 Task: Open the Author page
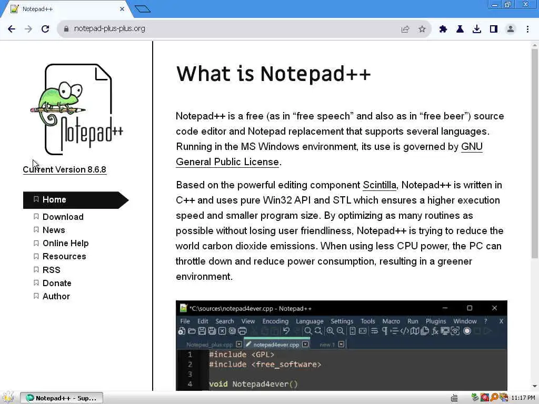tap(56, 297)
